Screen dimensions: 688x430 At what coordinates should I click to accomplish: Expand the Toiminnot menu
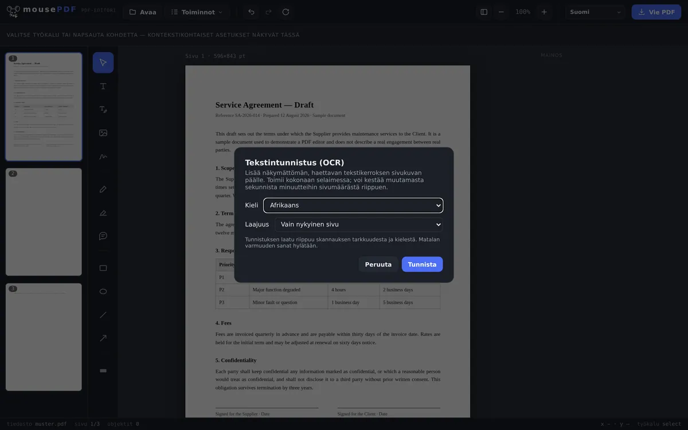click(198, 12)
